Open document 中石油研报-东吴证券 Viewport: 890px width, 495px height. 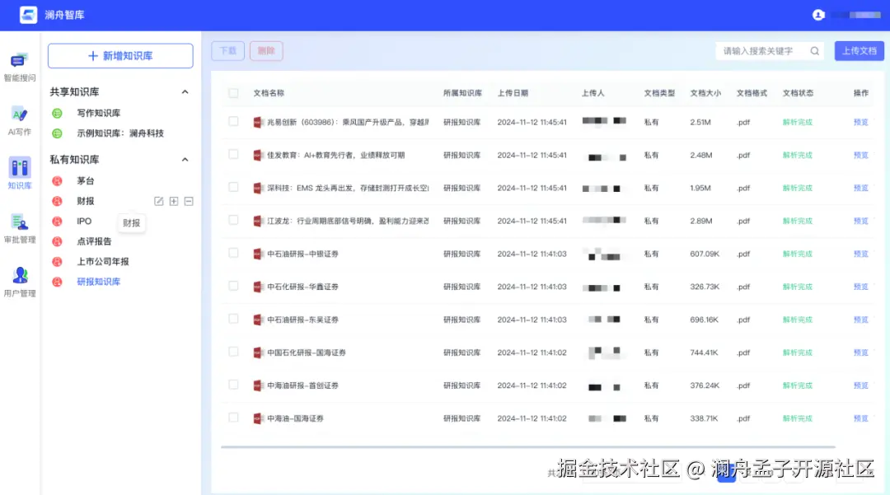pyautogui.click(x=302, y=320)
